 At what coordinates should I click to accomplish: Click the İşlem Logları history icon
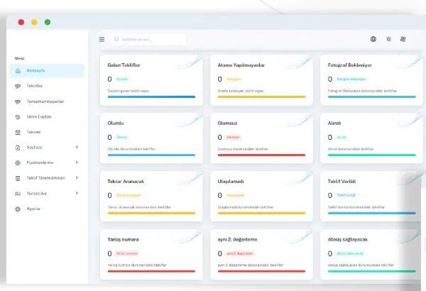(18, 117)
